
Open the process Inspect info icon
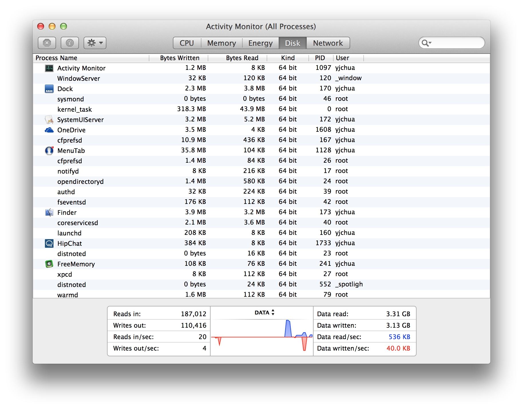click(70, 43)
